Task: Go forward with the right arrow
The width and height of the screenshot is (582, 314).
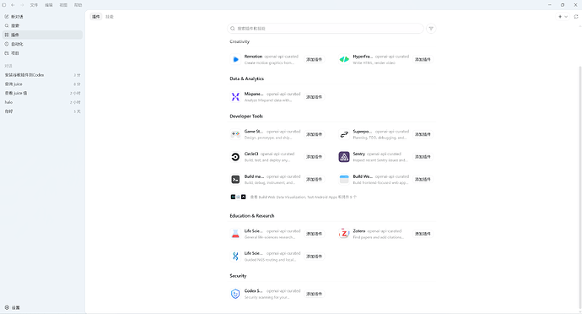Action: pyautogui.click(x=22, y=5)
